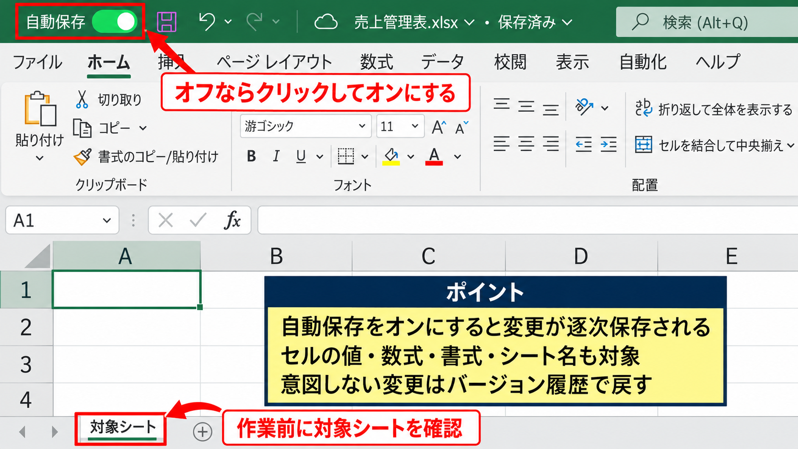The height and width of the screenshot is (449, 798).
Task: Open the 表示 ribbon tab
Action: point(572,62)
